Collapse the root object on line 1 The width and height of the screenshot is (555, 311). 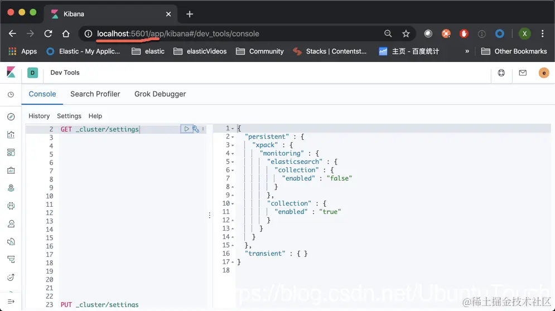click(x=233, y=128)
